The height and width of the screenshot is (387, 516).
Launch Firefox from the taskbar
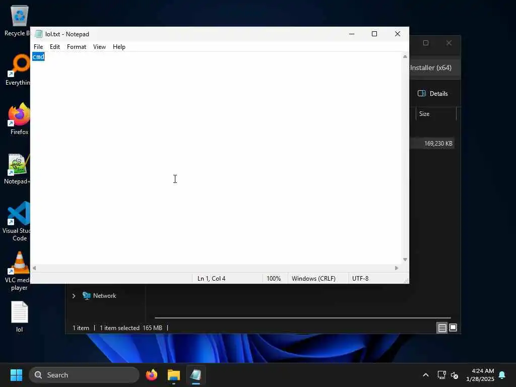click(152, 375)
